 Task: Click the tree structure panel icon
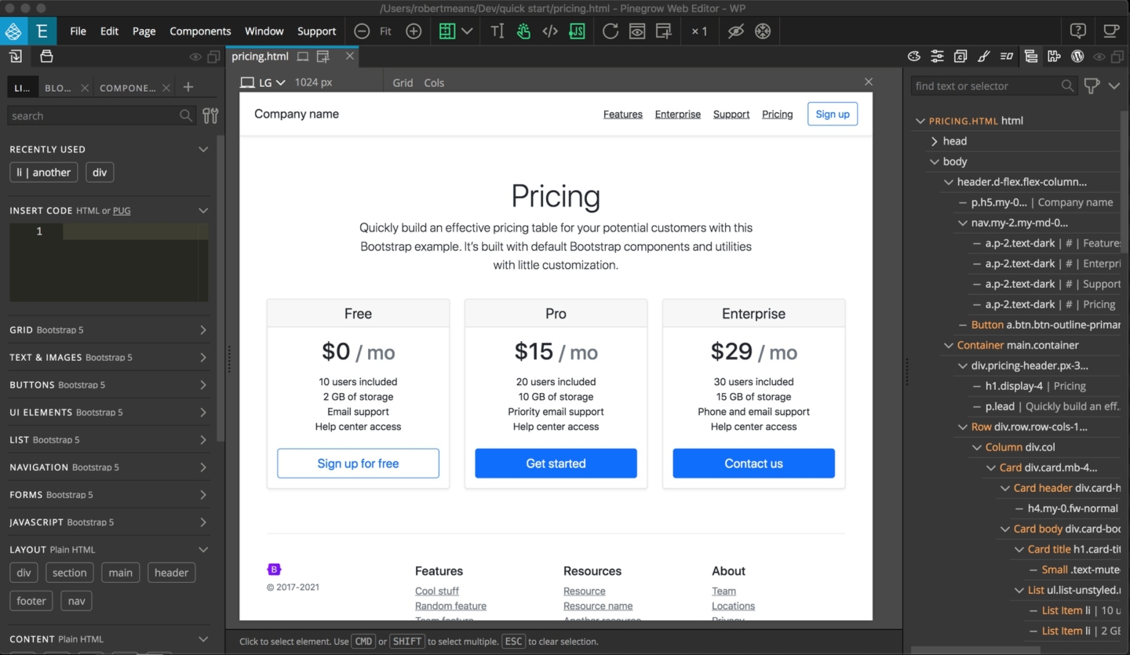click(x=1030, y=56)
